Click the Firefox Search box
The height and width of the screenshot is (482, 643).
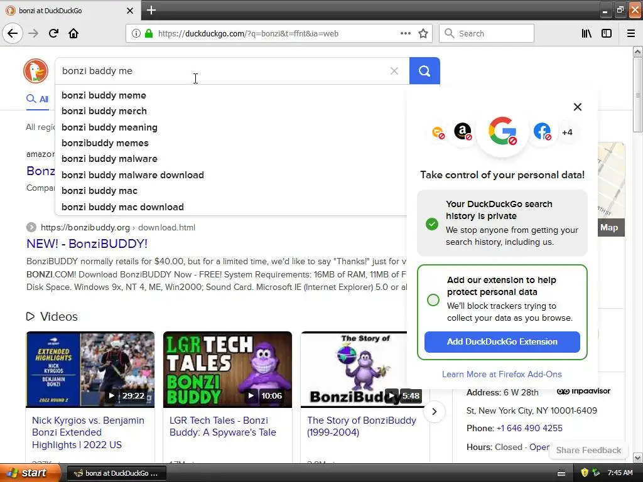tap(487, 33)
